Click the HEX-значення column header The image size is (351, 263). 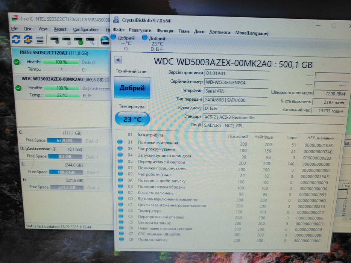pos(320,138)
